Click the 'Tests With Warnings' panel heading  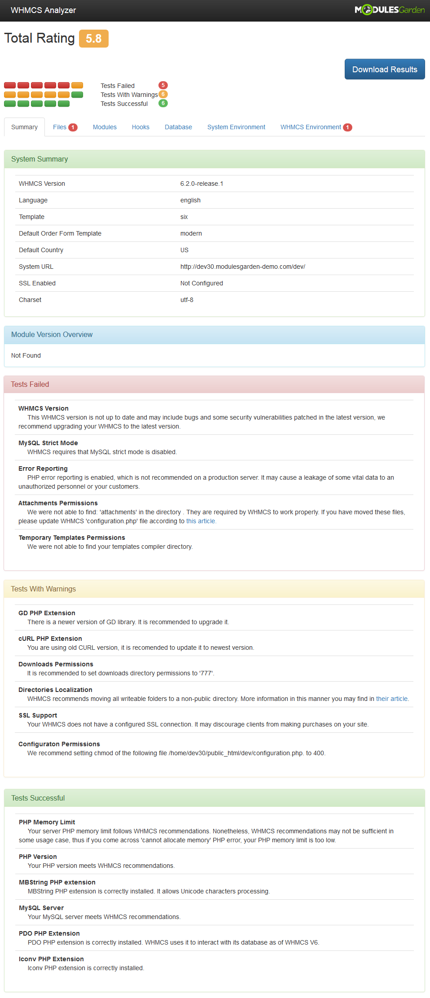(x=214, y=589)
